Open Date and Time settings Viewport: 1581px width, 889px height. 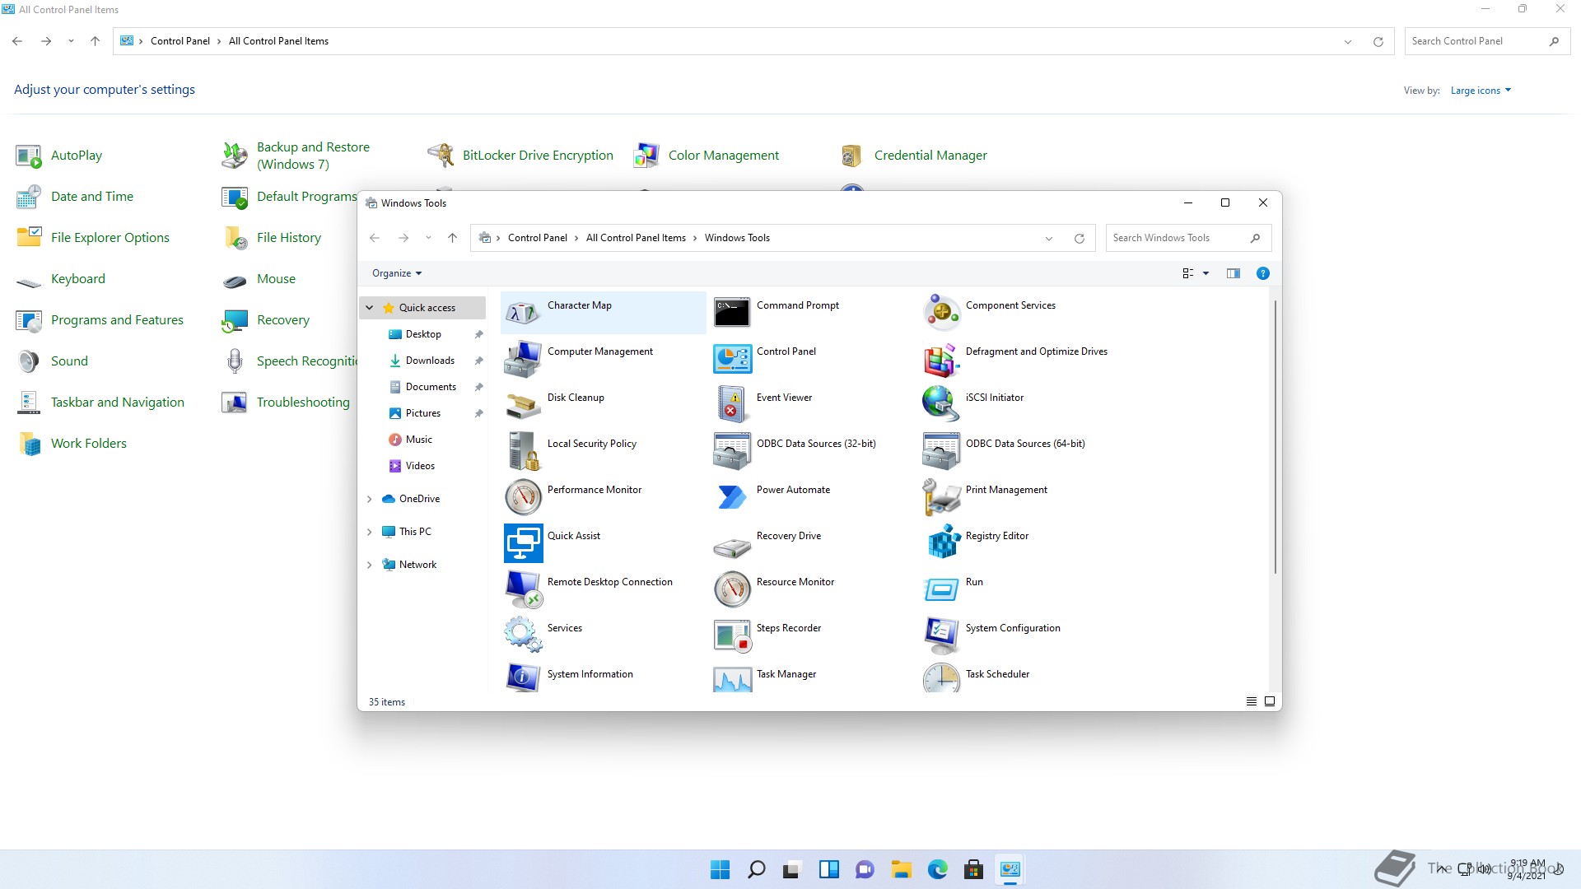pos(91,197)
